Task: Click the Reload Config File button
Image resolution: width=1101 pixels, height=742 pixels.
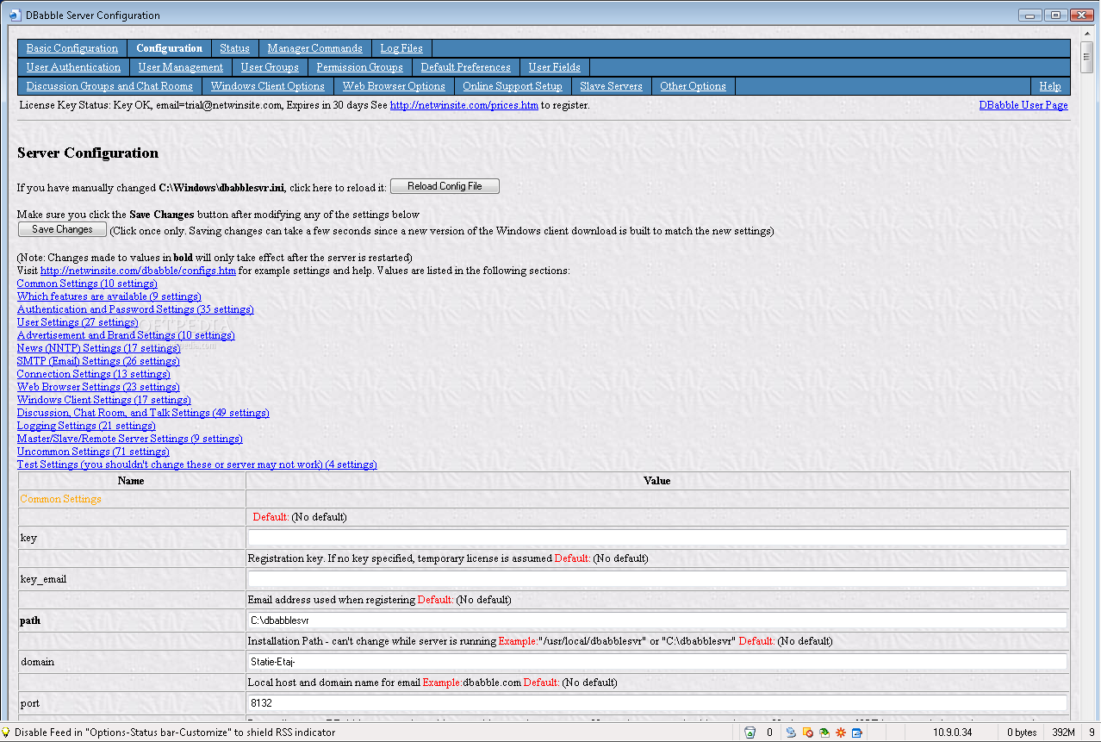Action: 445,186
